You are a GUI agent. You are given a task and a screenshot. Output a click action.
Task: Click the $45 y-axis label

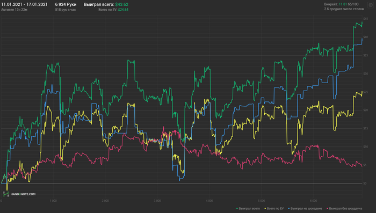[x=365, y=19]
